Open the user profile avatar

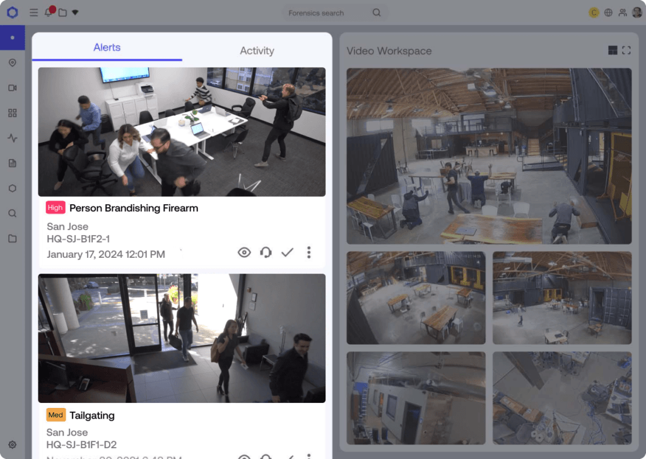point(637,13)
